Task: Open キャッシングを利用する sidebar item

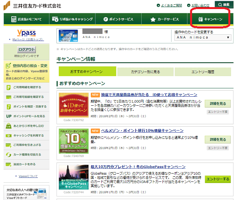Action: tap(26, 135)
